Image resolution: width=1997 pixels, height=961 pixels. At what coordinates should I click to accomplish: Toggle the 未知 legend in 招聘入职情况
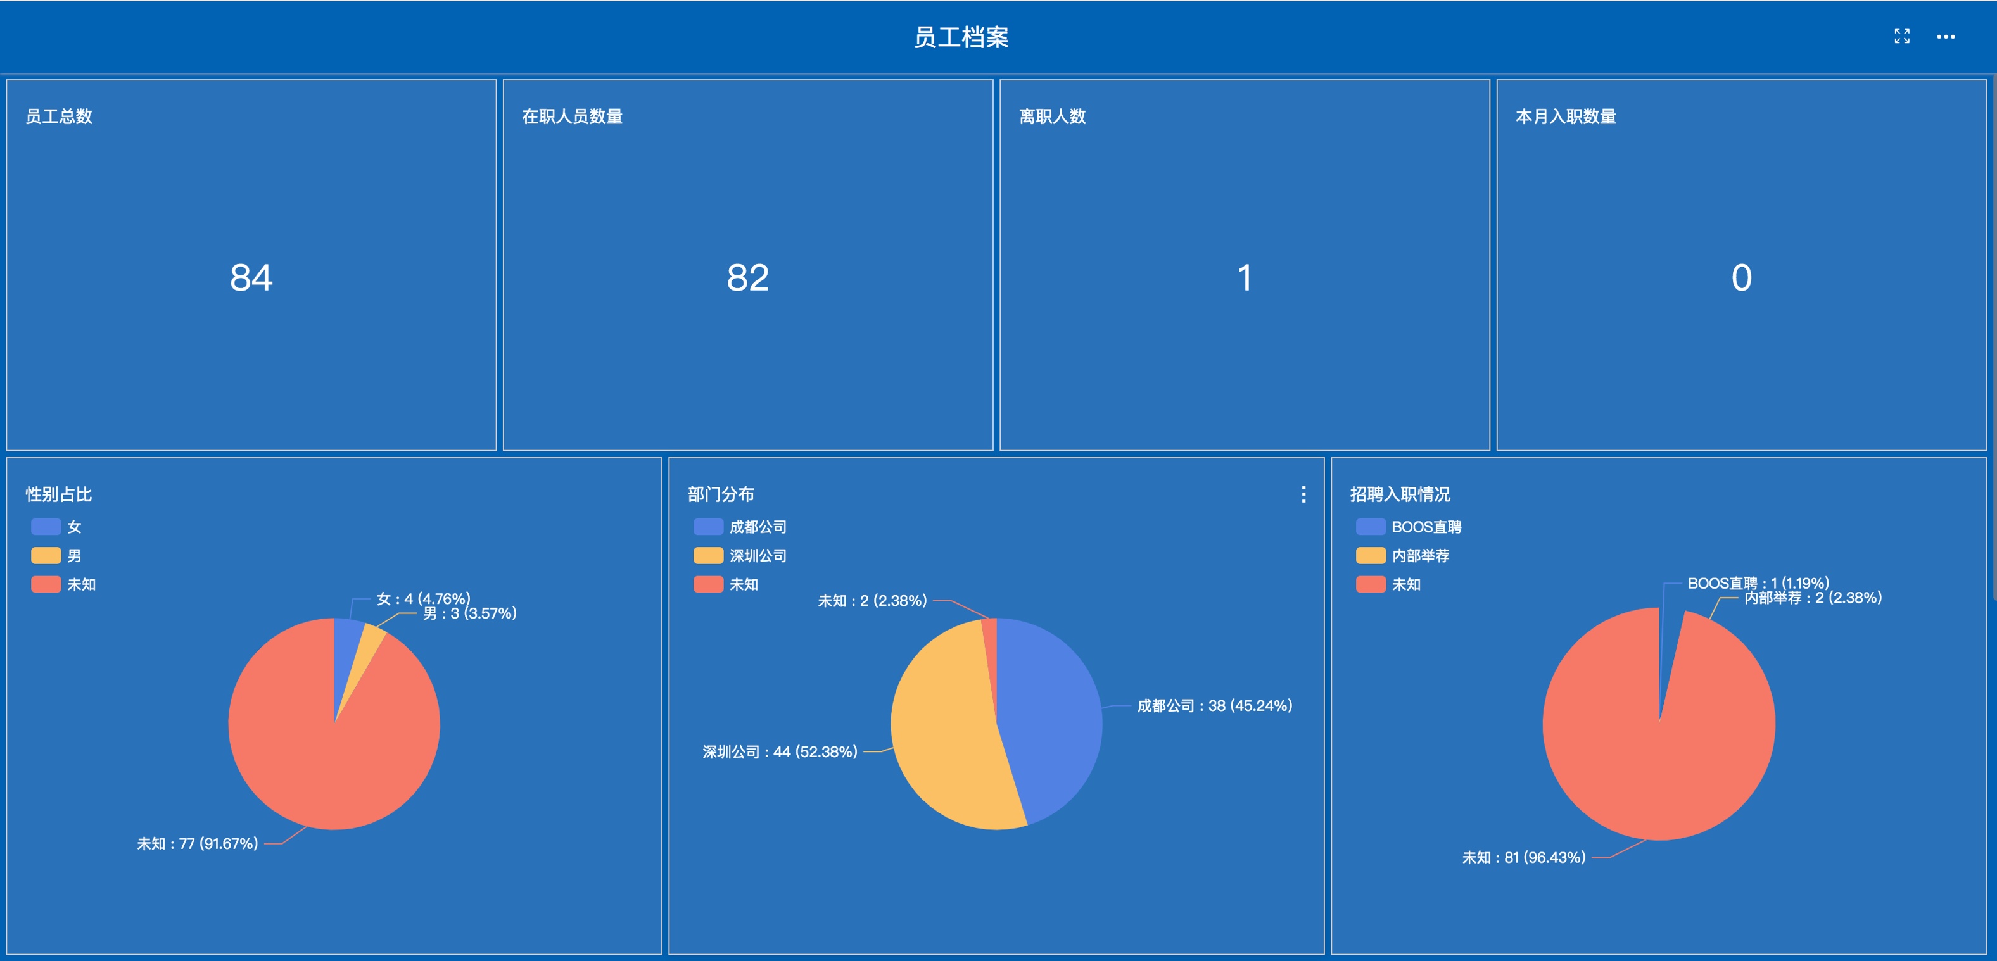point(1388,584)
